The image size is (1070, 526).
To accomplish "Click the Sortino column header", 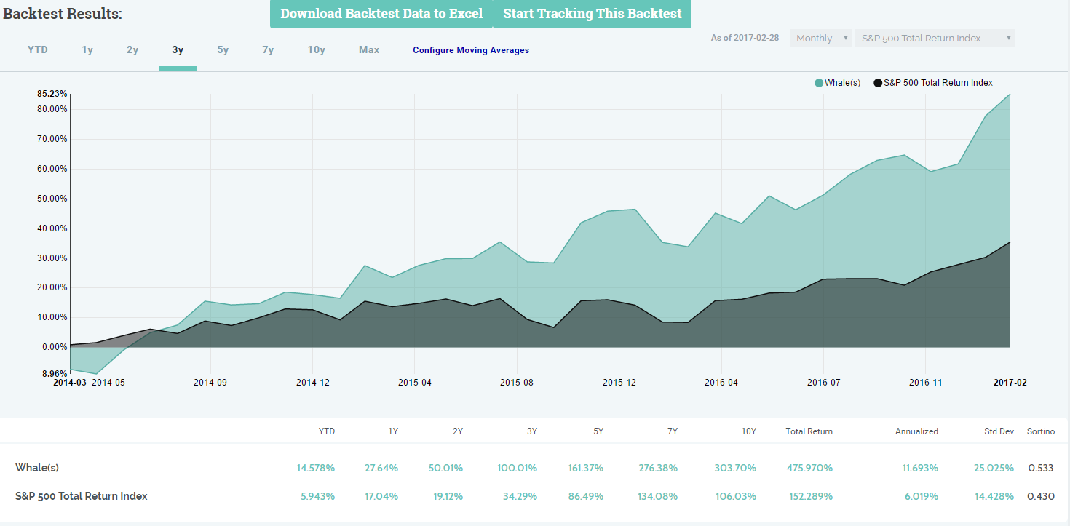I will click(x=1041, y=431).
